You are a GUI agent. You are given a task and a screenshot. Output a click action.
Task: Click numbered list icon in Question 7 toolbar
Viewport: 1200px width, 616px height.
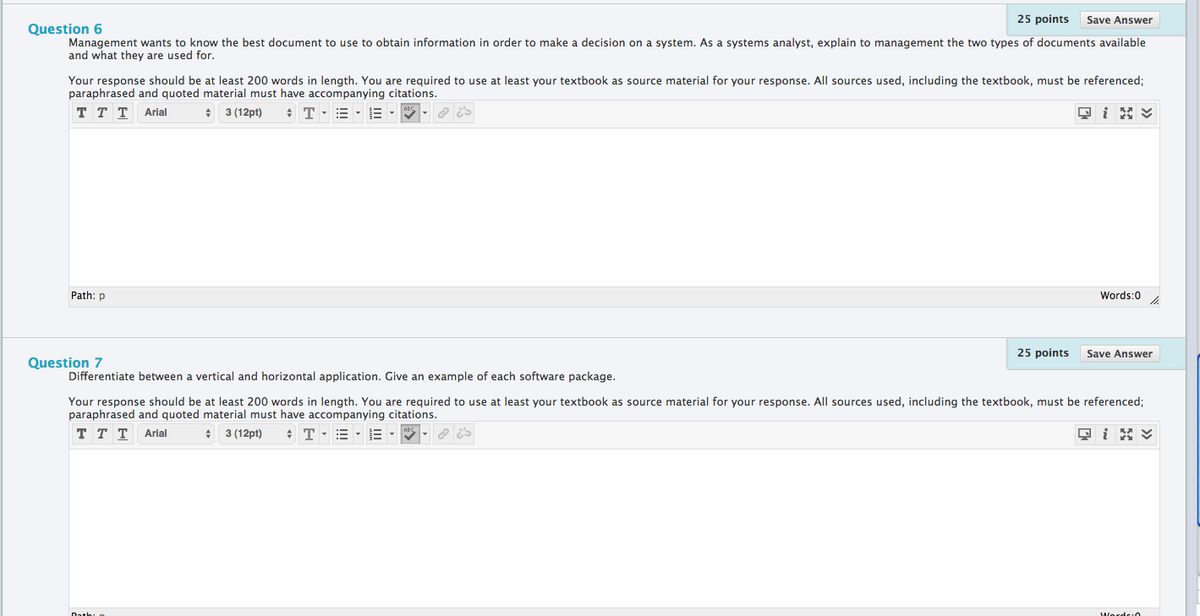tap(377, 434)
